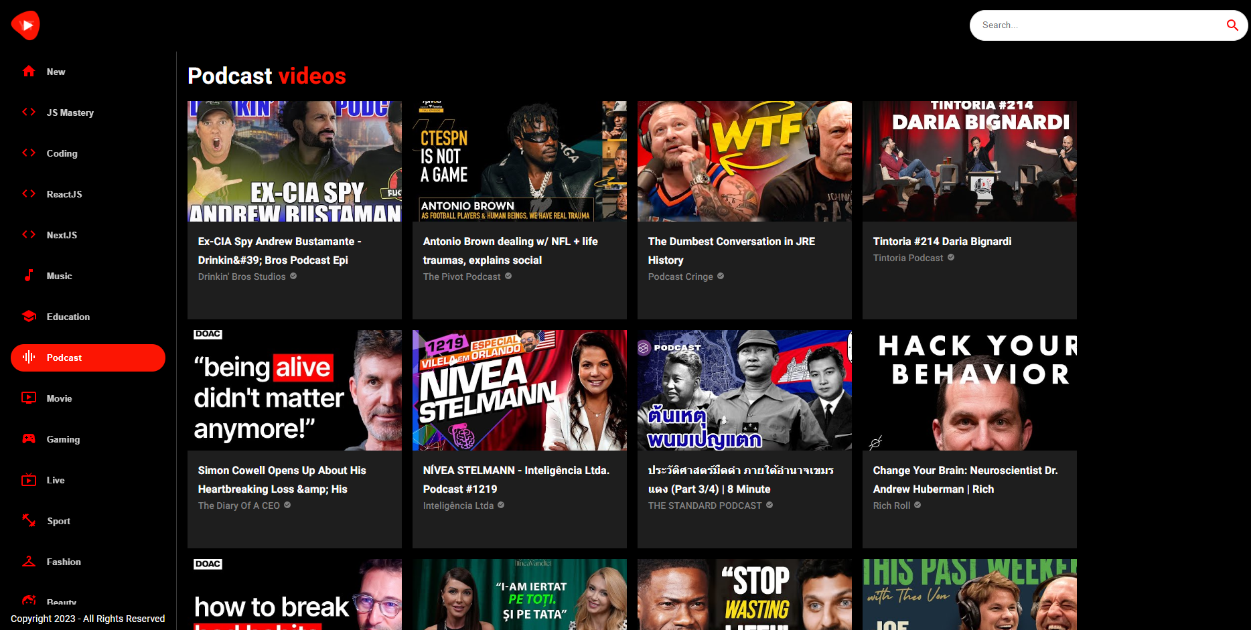The height and width of the screenshot is (630, 1251).
Task: Play the "being alive didn't matter" thumbnail
Action: click(x=295, y=390)
